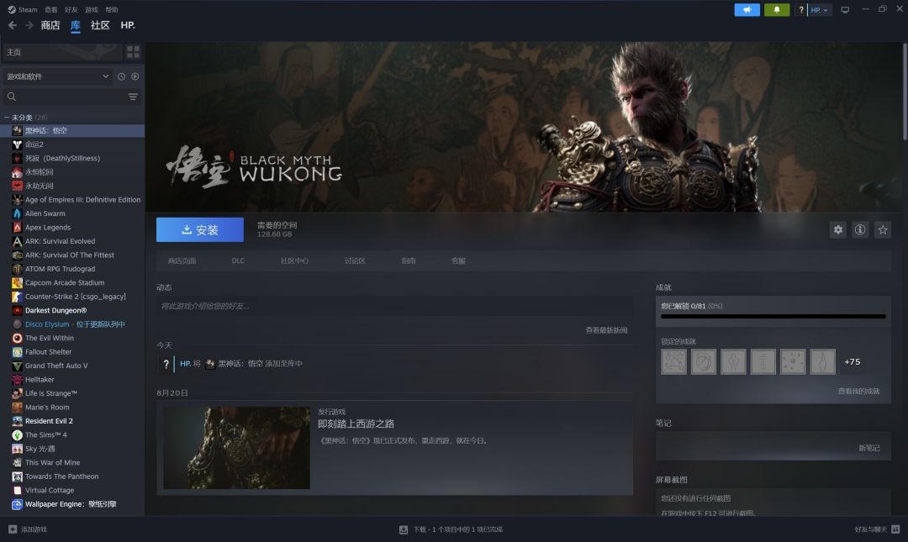Click the forward navigation arrow
Viewport: 908px width, 542px height.
pos(29,25)
